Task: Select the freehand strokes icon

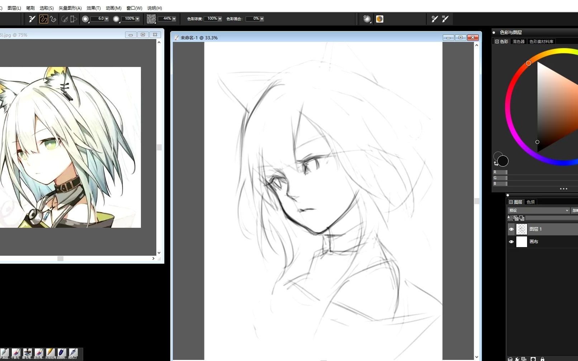Action: (x=43, y=19)
